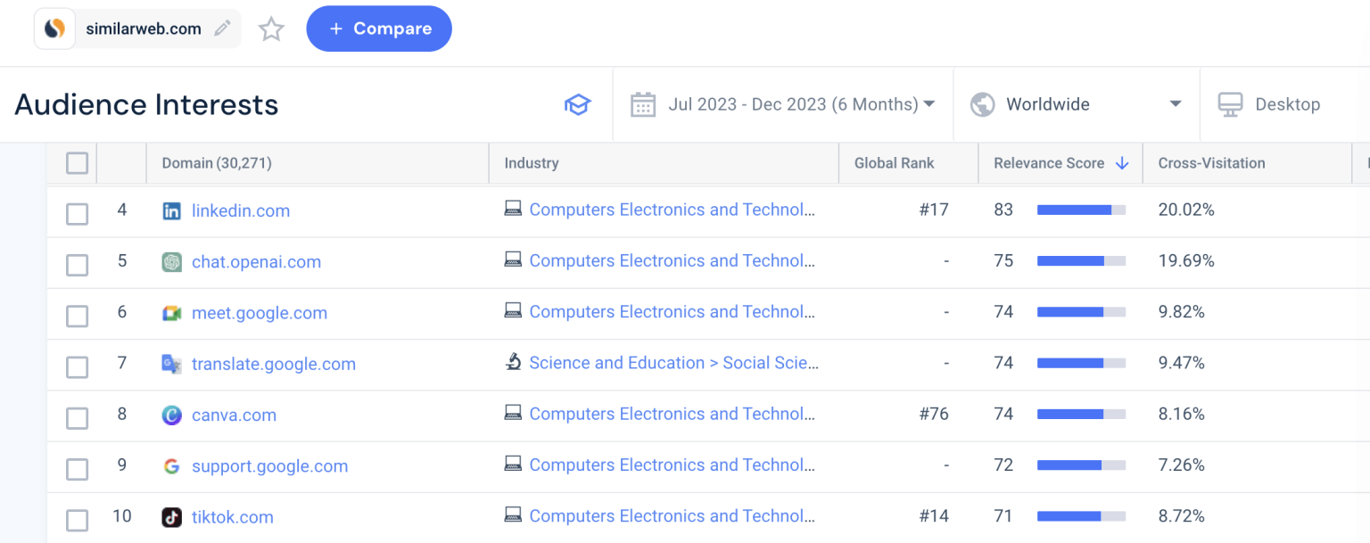Image resolution: width=1370 pixels, height=543 pixels.
Task: Check the select-all checkbox in the header
Action: tap(77, 163)
